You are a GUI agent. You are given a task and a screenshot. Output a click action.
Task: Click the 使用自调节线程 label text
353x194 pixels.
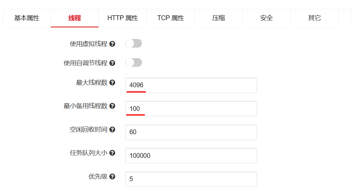86,63
